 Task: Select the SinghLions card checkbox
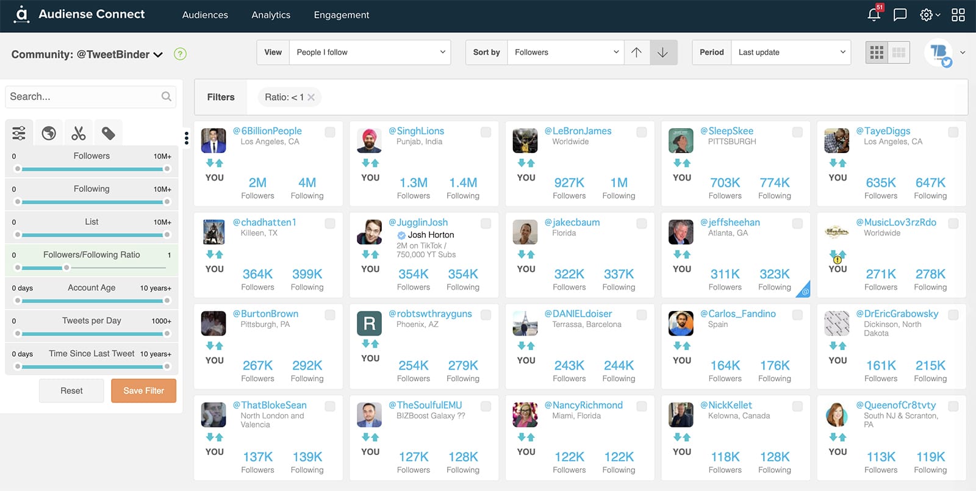486,132
